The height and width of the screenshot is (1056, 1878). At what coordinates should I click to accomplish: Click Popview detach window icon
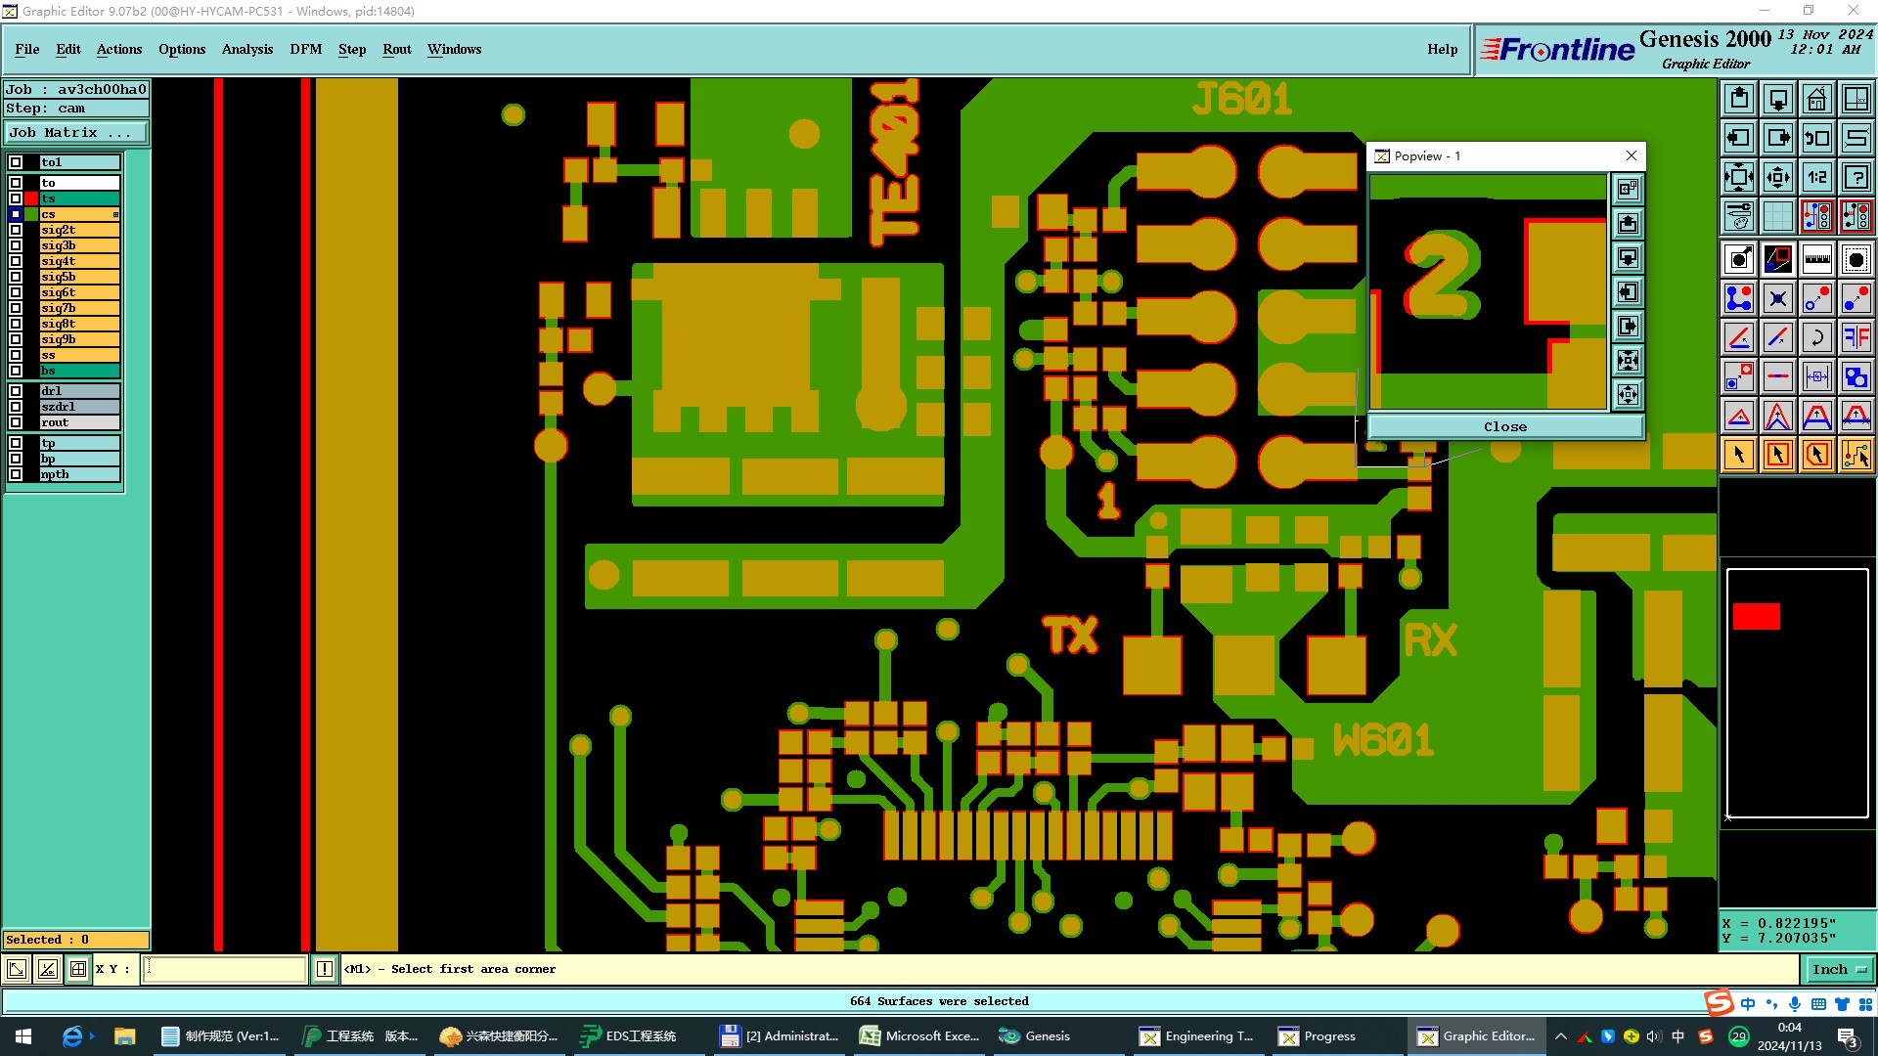click(1629, 189)
